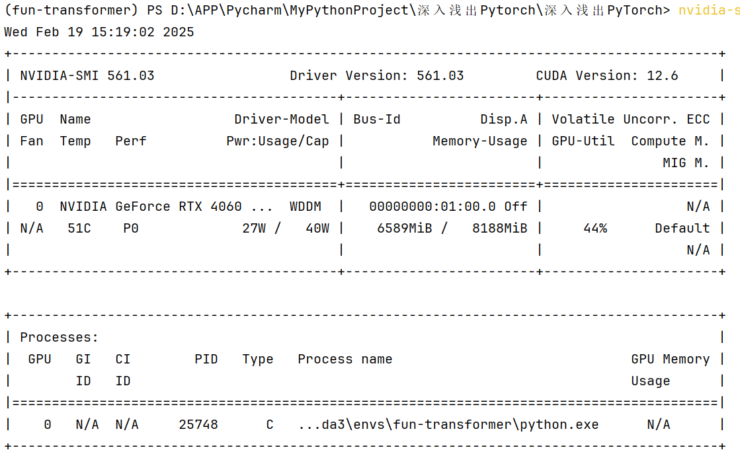
Task: Click the typed nvidia-s command text
Action: (708, 11)
